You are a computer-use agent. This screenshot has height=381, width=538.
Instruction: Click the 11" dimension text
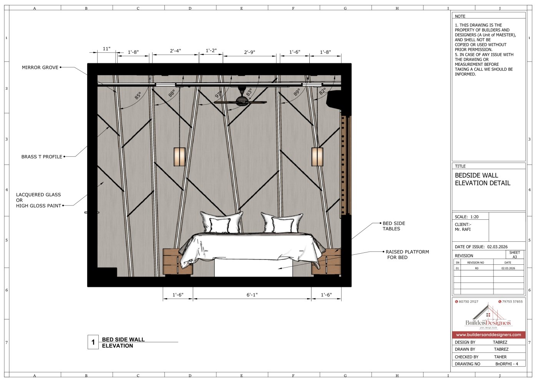106,49
